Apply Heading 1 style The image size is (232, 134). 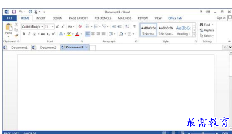183,31
